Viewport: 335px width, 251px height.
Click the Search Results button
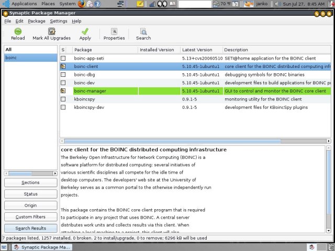tap(31, 228)
